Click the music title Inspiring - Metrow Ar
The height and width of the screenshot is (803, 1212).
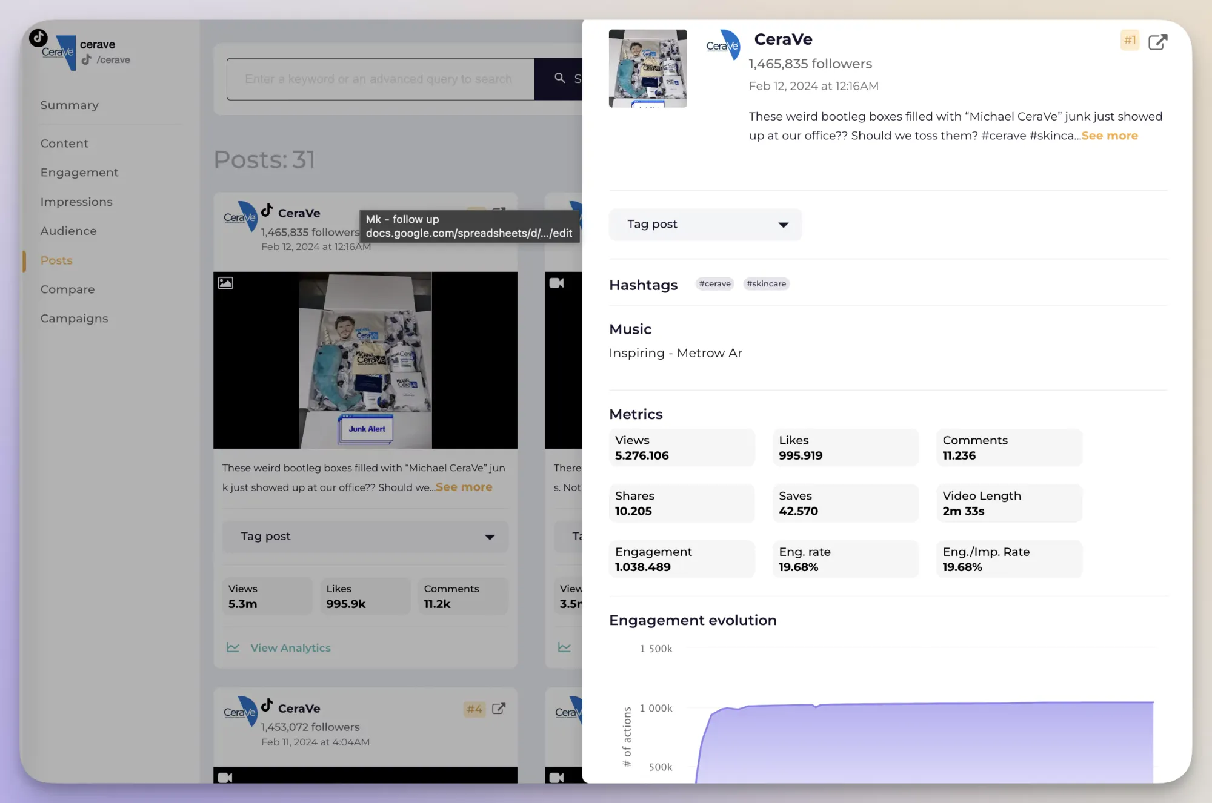click(x=675, y=353)
